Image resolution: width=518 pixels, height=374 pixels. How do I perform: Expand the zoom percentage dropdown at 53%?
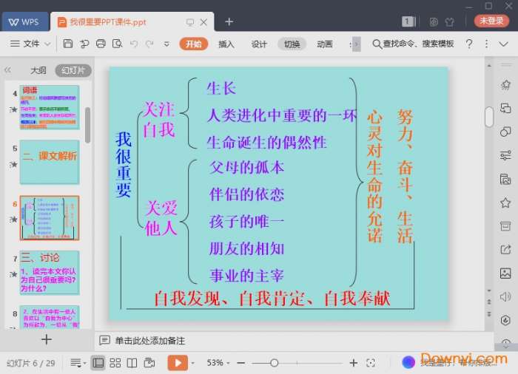point(229,363)
